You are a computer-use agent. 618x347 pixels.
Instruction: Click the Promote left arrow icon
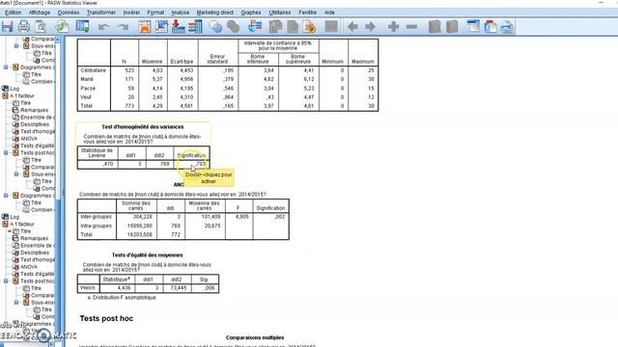(352, 27)
